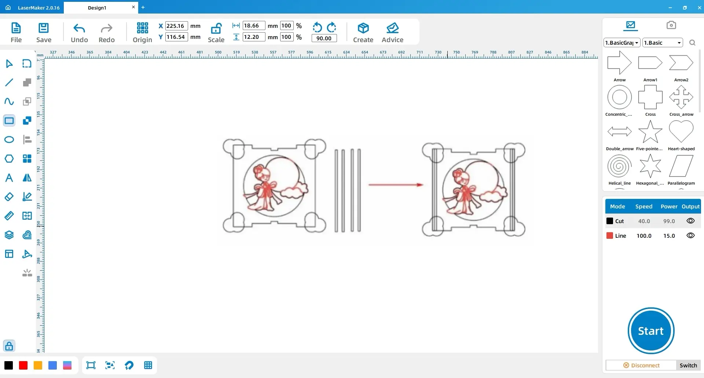Screen dimensions: 704x378
Task: Select the Polygon tool
Action: tap(9, 159)
